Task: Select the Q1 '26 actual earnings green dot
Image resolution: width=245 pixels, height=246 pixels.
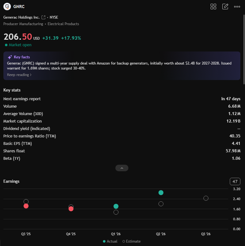Action: point(116,206)
